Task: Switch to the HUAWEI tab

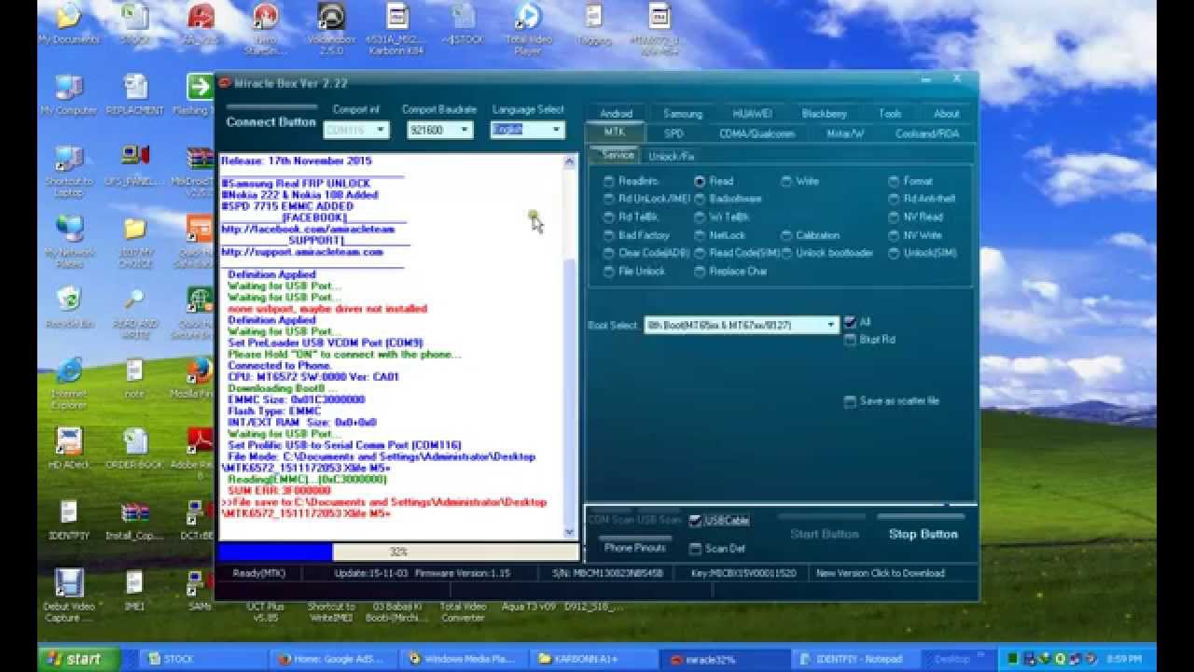Action: pos(751,114)
